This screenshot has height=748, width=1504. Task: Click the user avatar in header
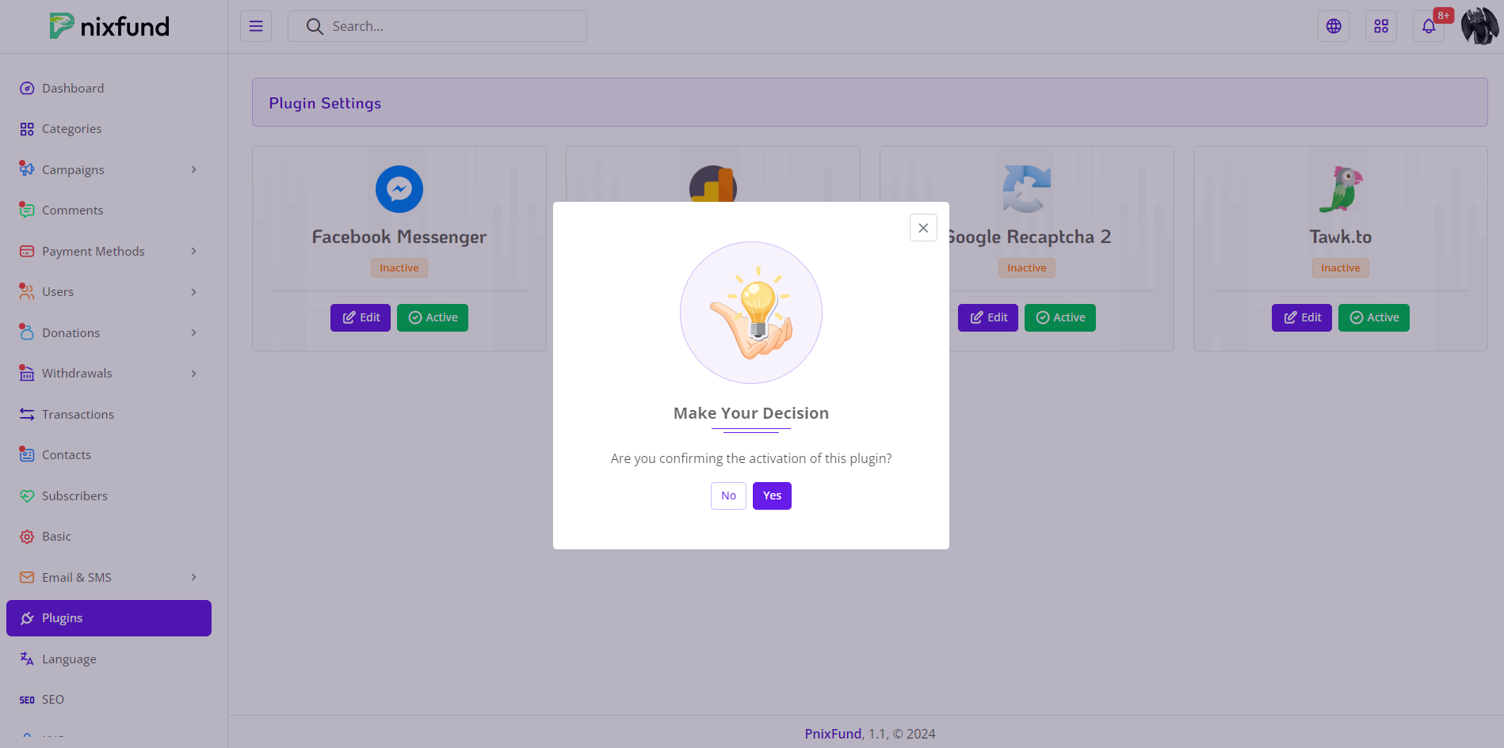coord(1479,26)
